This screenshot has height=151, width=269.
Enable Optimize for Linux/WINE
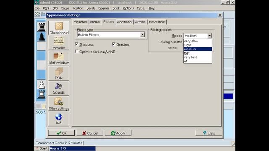(76, 52)
